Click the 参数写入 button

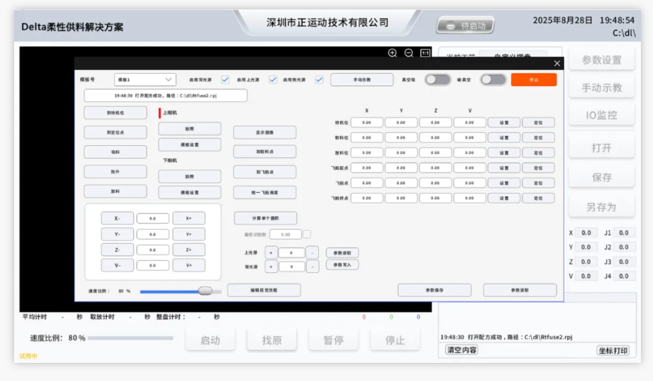coord(342,265)
